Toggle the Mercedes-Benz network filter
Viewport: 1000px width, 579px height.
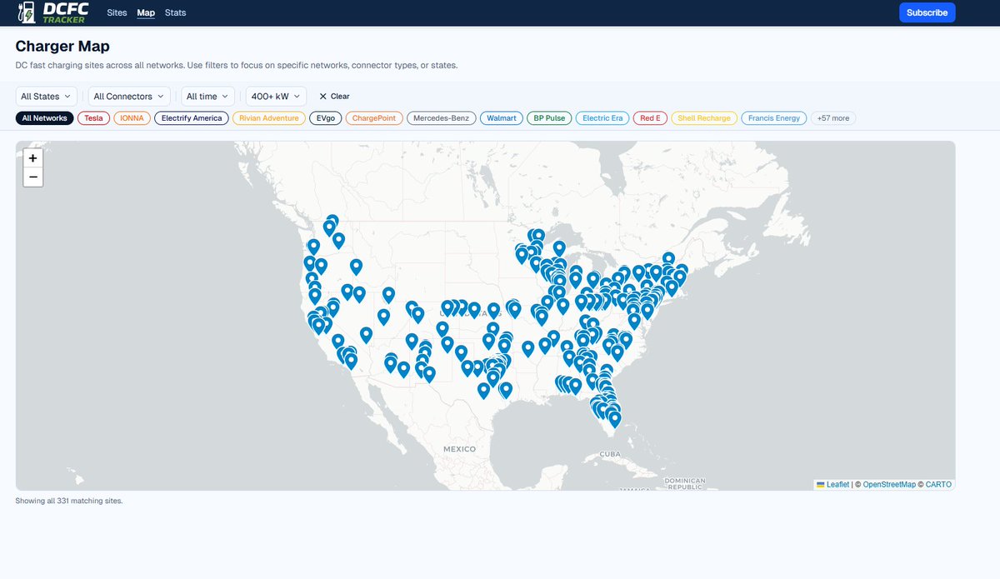(442, 118)
